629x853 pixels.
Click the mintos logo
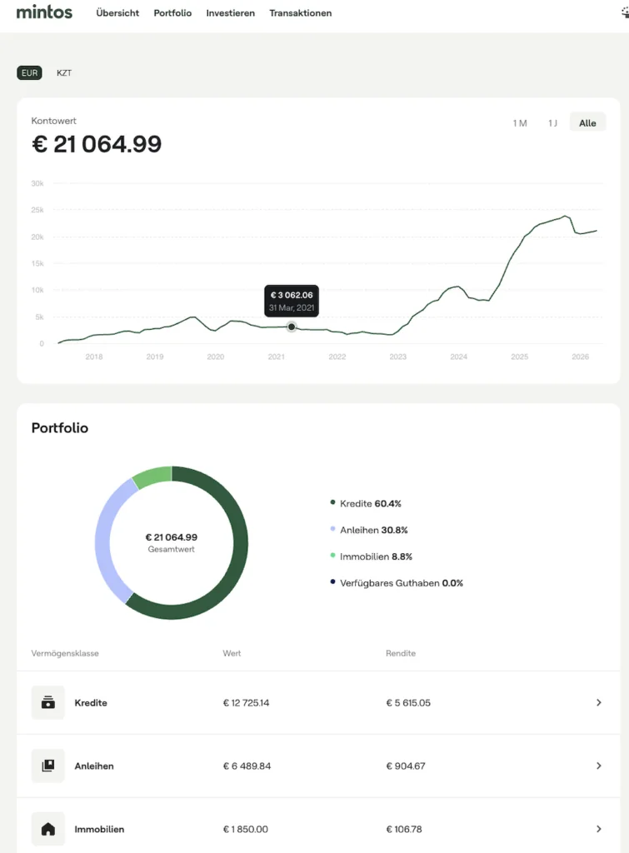pyautogui.click(x=44, y=12)
